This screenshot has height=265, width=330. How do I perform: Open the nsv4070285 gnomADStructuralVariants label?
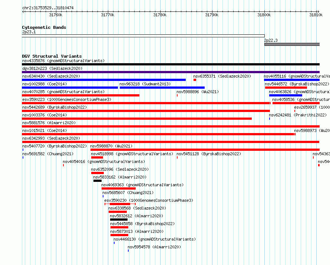click(x=63, y=92)
